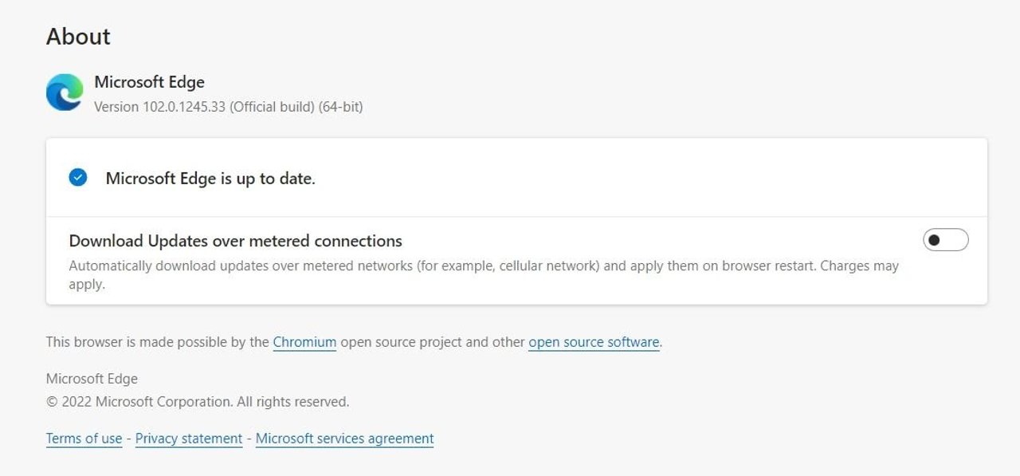Click the Microsoft Edge logo icon
Viewport: 1020px width, 476px height.
click(x=65, y=92)
